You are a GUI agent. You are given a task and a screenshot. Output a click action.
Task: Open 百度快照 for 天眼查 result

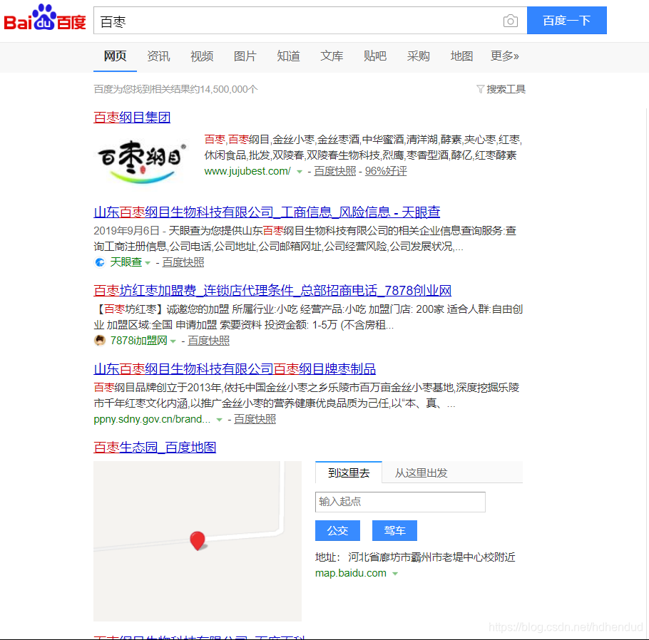(x=183, y=262)
